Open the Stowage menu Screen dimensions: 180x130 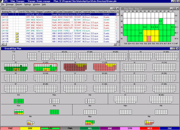click(10, 4)
